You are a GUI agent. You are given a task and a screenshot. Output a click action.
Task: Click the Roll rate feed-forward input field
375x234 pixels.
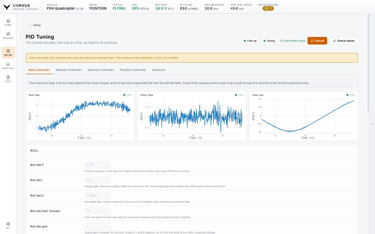click(97, 211)
